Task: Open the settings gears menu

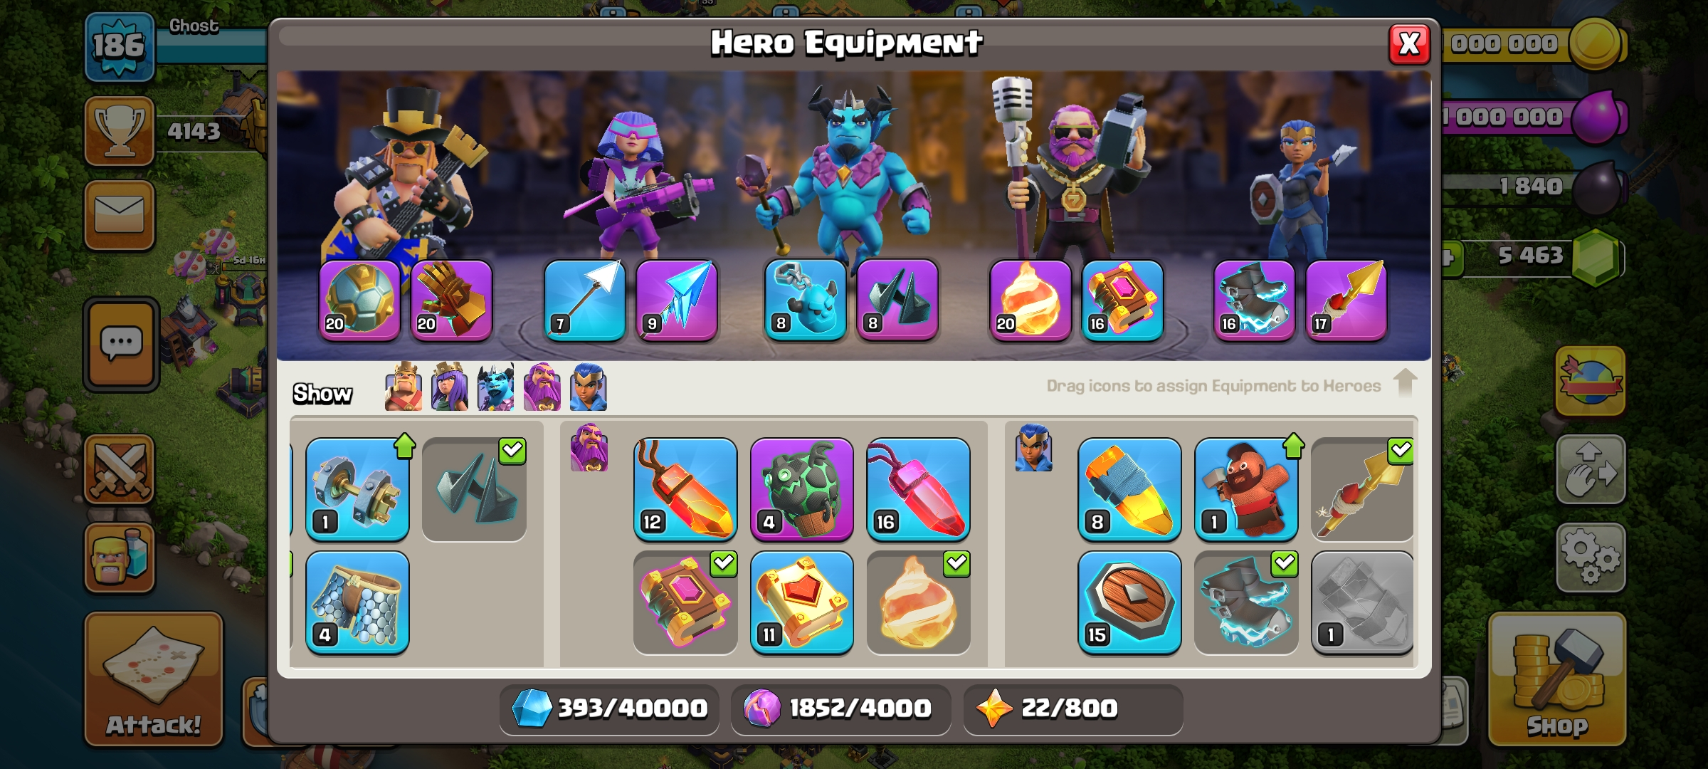Action: [x=1591, y=558]
